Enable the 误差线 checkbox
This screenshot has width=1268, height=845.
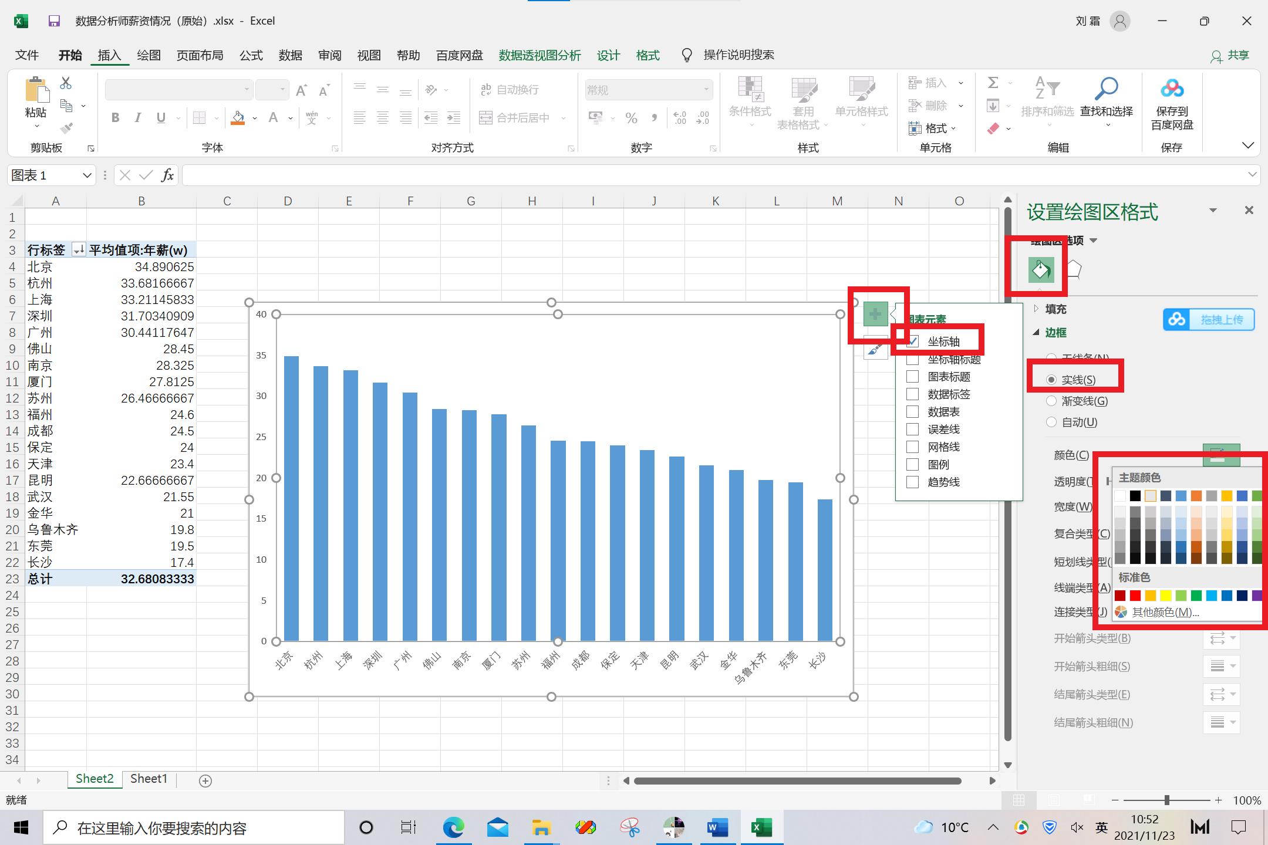pyautogui.click(x=912, y=430)
